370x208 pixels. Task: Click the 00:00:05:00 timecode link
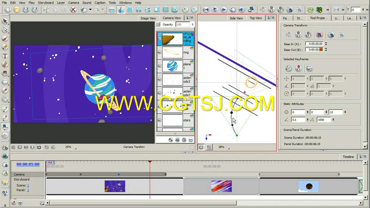pos(28,164)
